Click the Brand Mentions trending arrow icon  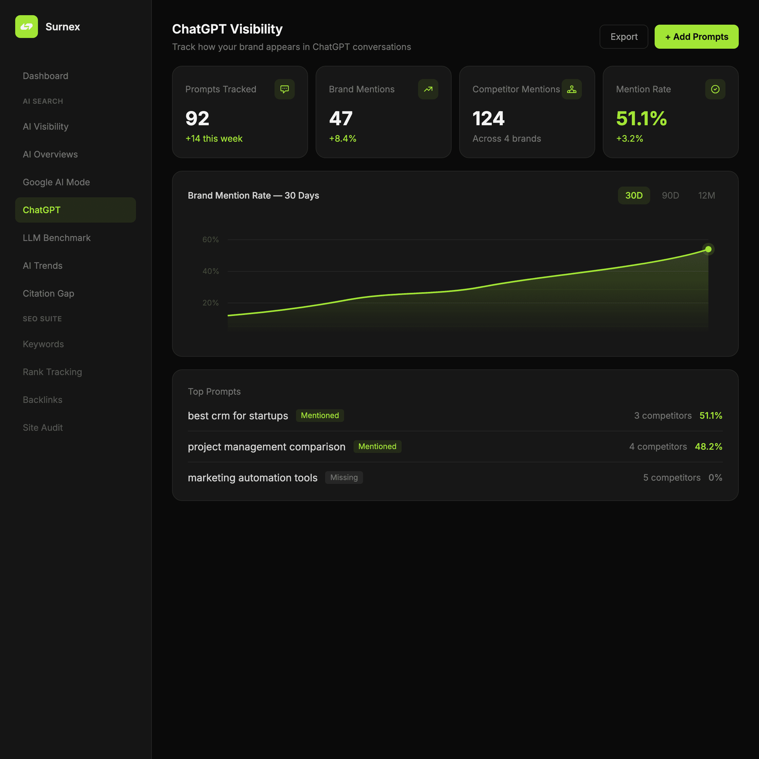point(428,89)
